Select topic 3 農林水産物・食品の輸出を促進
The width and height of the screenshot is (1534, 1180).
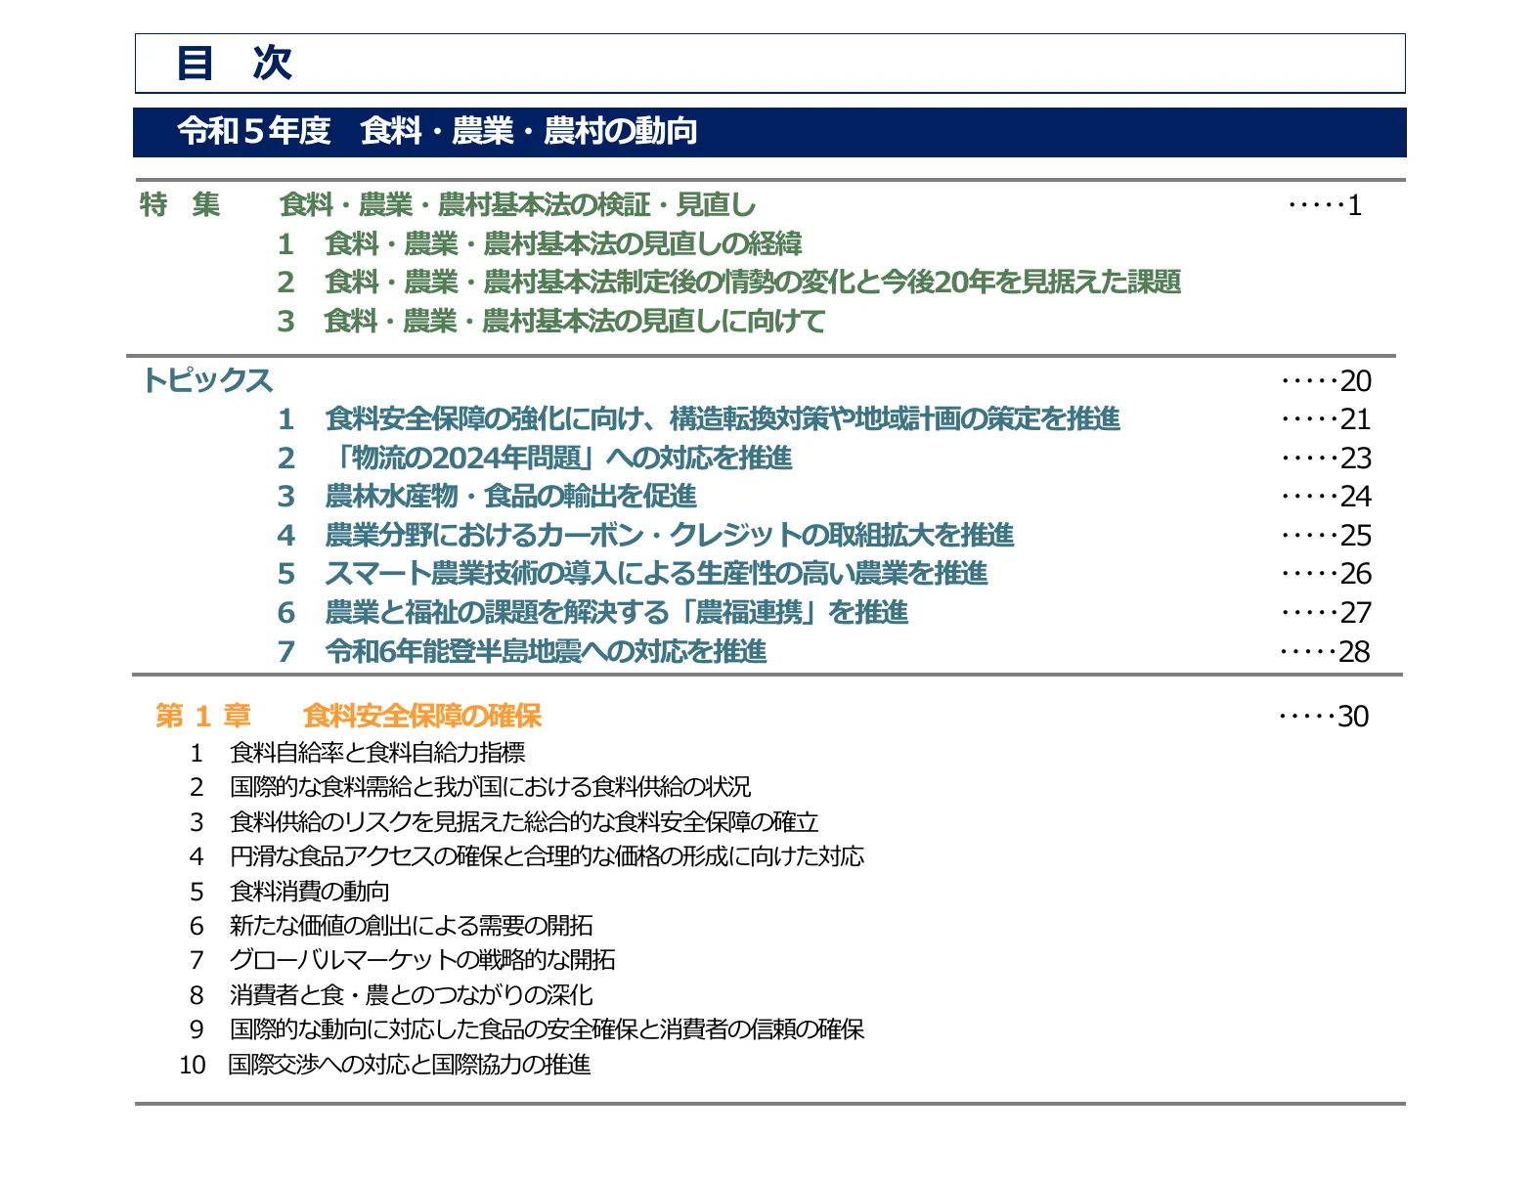510,496
